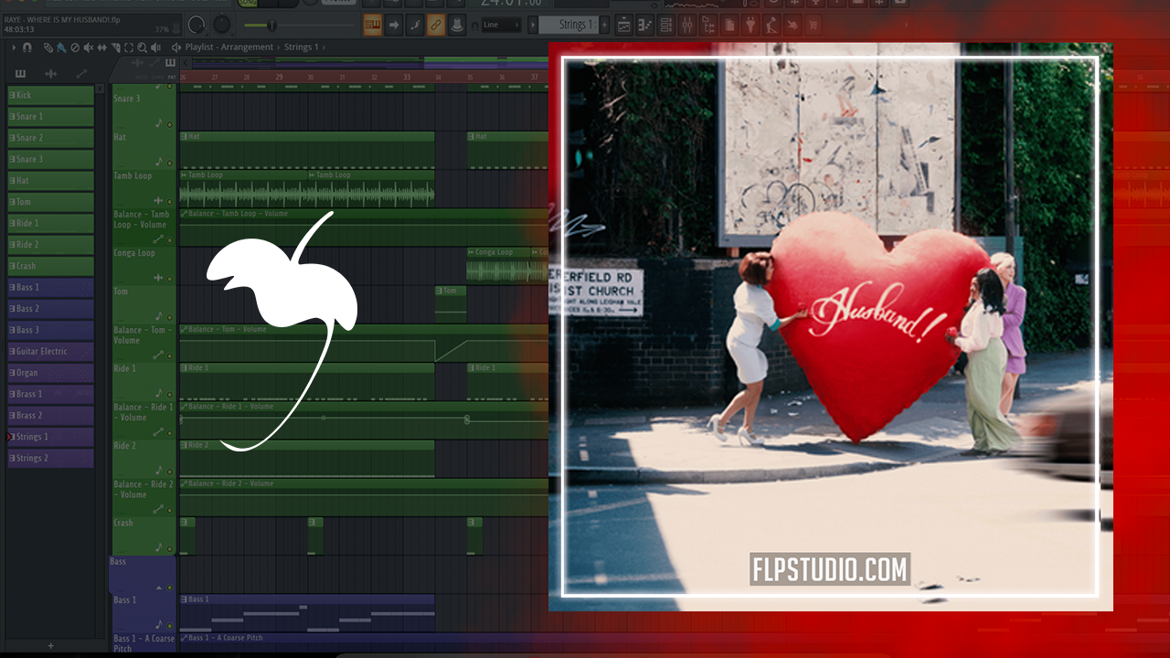Open the Strings 1 pattern selector
1170x658 pixels.
(x=572, y=25)
